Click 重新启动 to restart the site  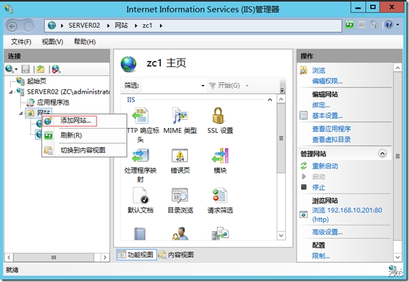325,166
